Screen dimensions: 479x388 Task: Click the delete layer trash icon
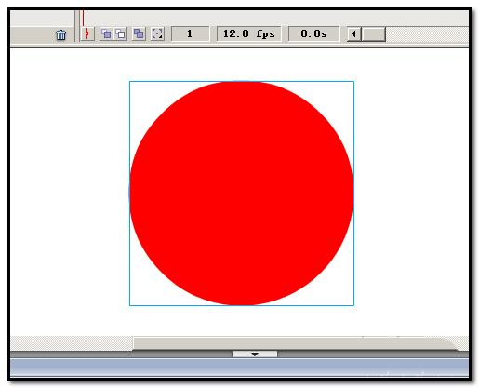pos(61,34)
